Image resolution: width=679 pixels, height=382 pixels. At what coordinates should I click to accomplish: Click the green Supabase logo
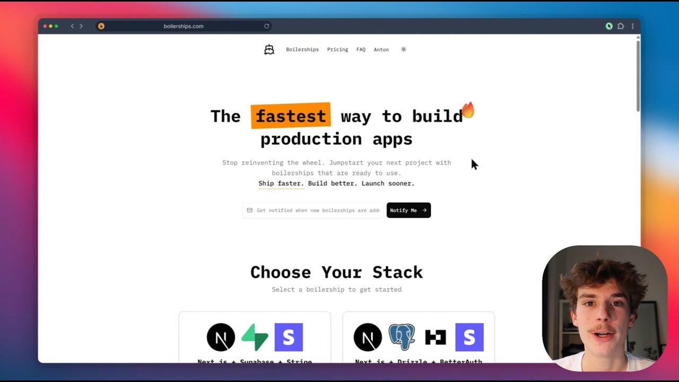click(x=255, y=337)
